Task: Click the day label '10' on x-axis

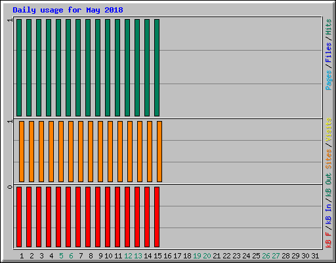Action: tap(108, 256)
